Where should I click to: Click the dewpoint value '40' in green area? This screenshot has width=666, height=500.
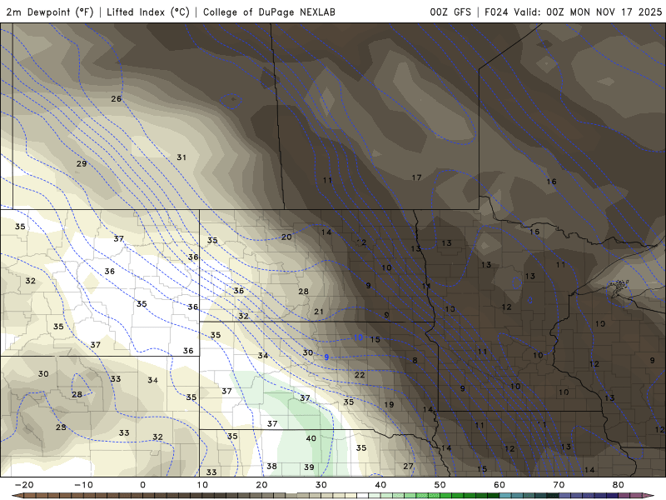(x=311, y=438)
